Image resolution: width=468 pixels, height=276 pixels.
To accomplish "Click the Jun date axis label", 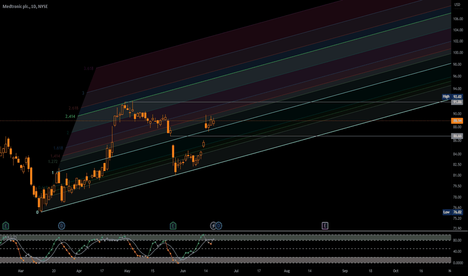I will click(183, 271).
